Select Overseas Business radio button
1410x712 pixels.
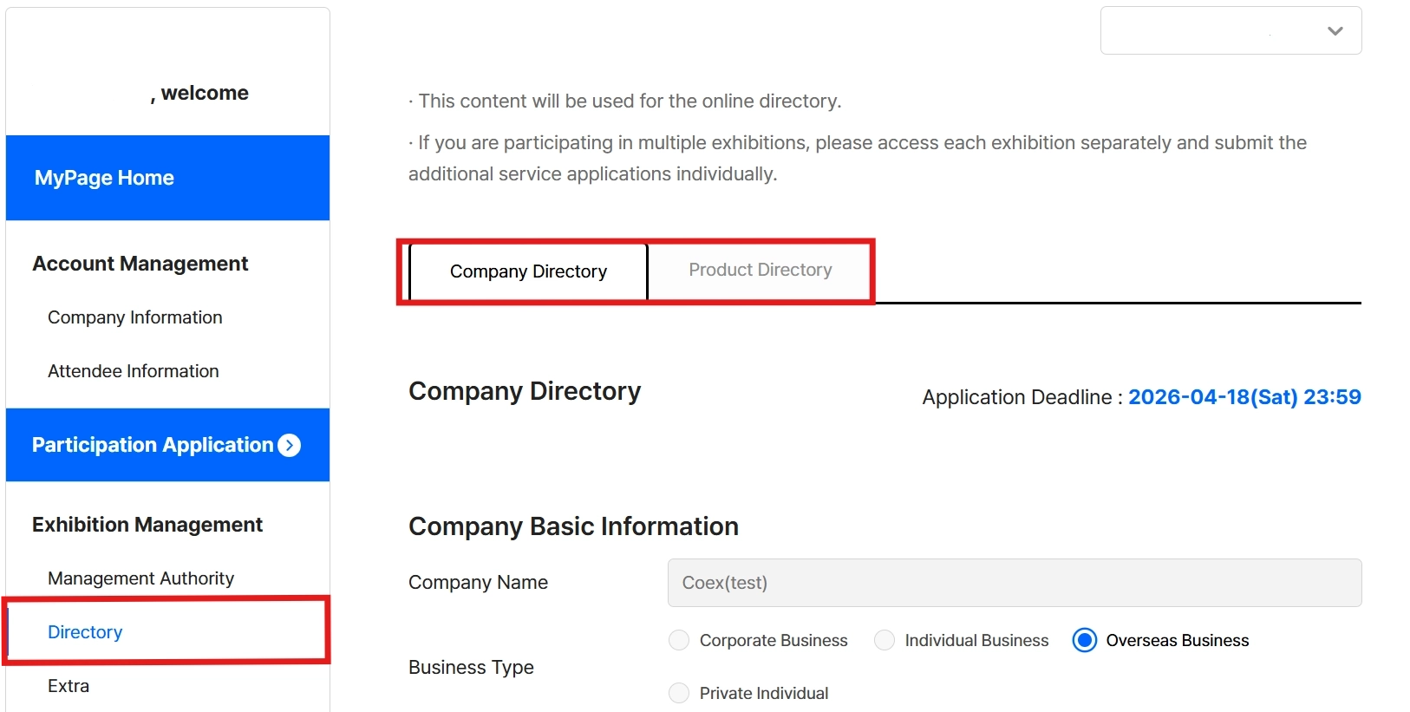pyautogui.click(x=1084, y=640)
